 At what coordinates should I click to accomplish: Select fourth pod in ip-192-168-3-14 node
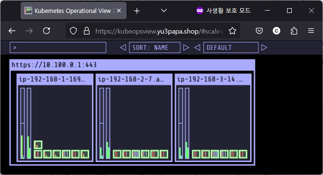pyautogui.click(x=224, y=154)
